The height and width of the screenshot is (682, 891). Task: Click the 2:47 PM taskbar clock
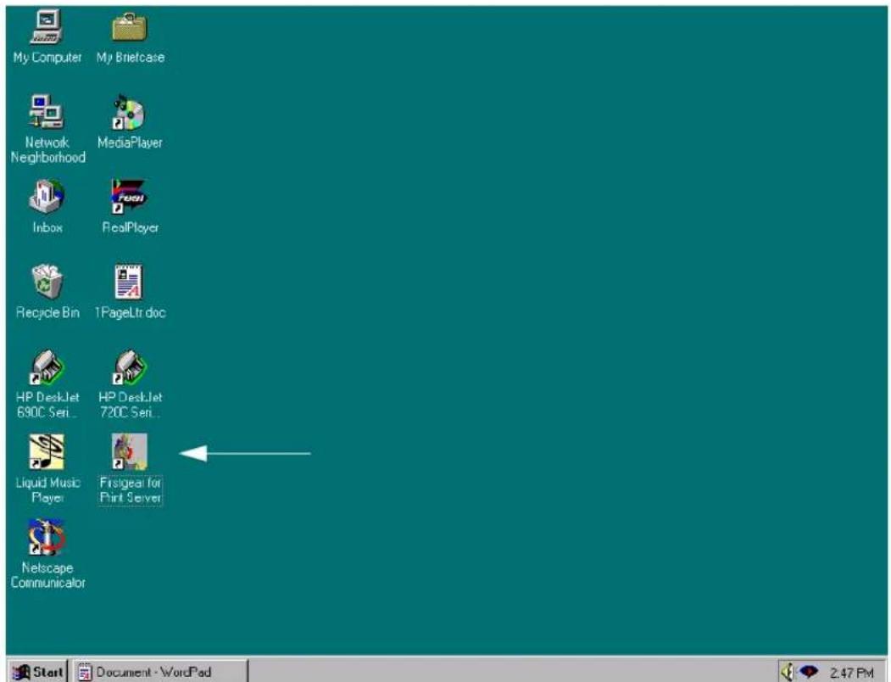pyautogui.click(x=851, y=673)
